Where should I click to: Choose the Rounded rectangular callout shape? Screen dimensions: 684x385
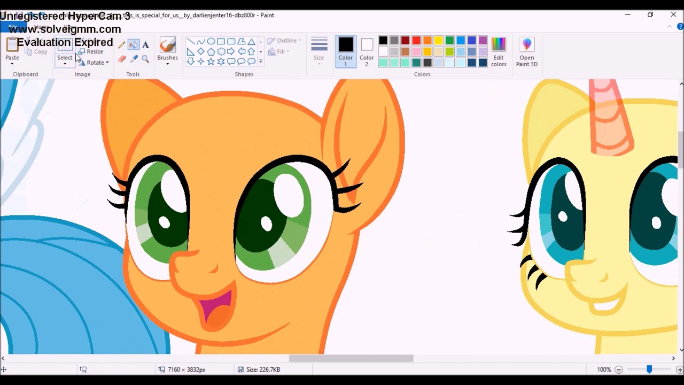tap(231, 61)
